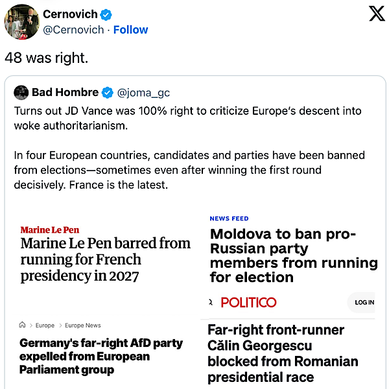The height and width of the screenshot is (389, 389).
Task: Click the POLITICO logo
Action: pyautogui.click(x=248, y=302)
